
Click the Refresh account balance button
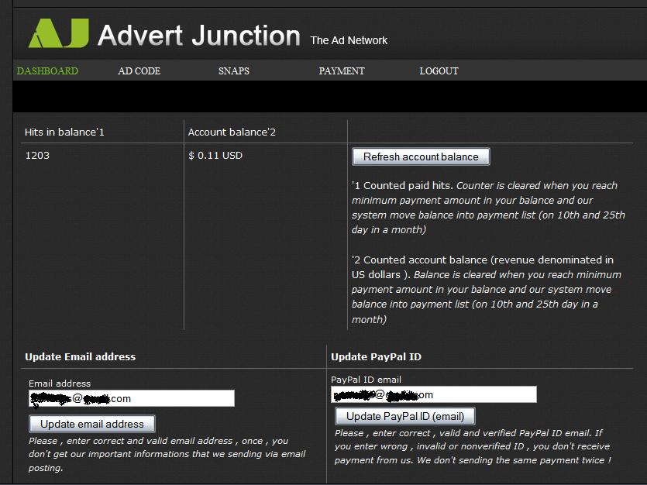[x=421, y=157]
